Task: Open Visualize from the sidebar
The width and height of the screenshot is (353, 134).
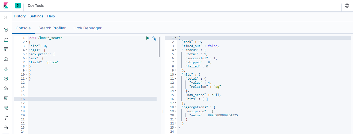Action: (x=6, y=39)
